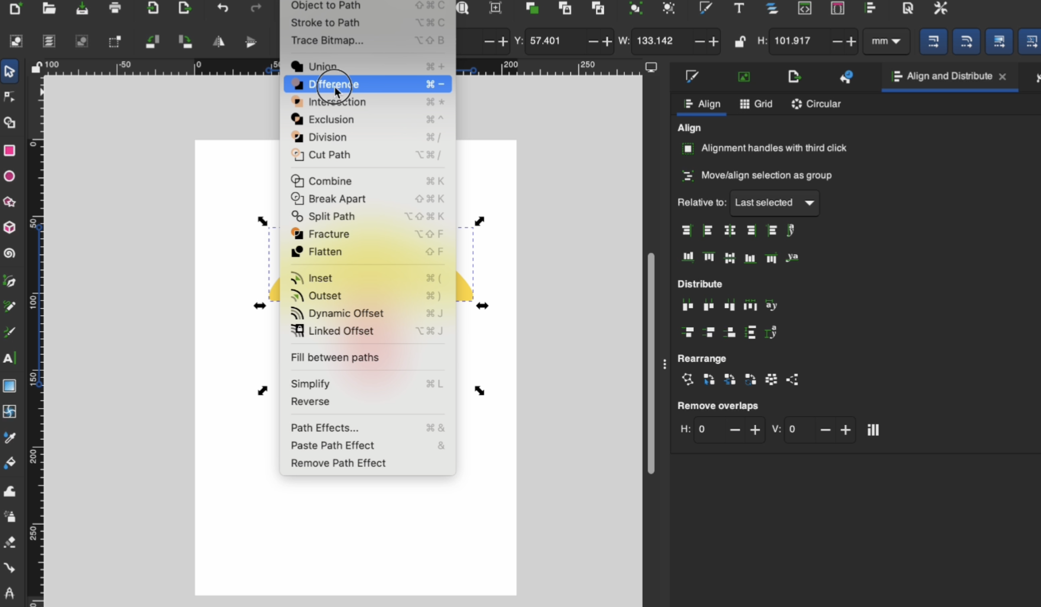This screenshot has height=607, width=1041.
Task: Open the mm units dropdown
Action: pyautogui.click(x=886, y=41)
